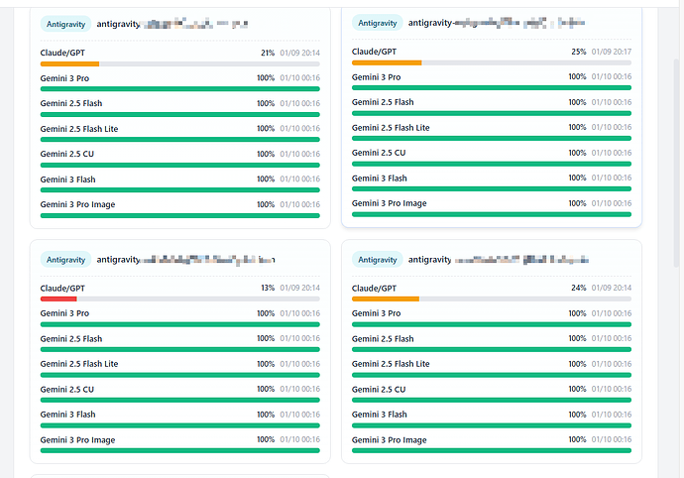Click Gemini 3 Pro label in the 24% card
The width and height of the screenshot is (684, 478).
376,313
